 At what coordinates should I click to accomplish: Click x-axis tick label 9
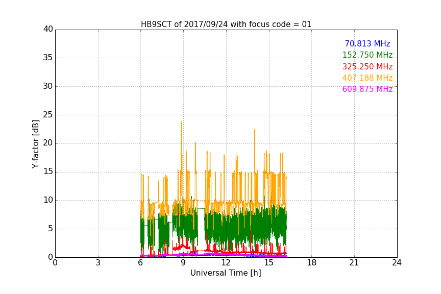[183, 263]
